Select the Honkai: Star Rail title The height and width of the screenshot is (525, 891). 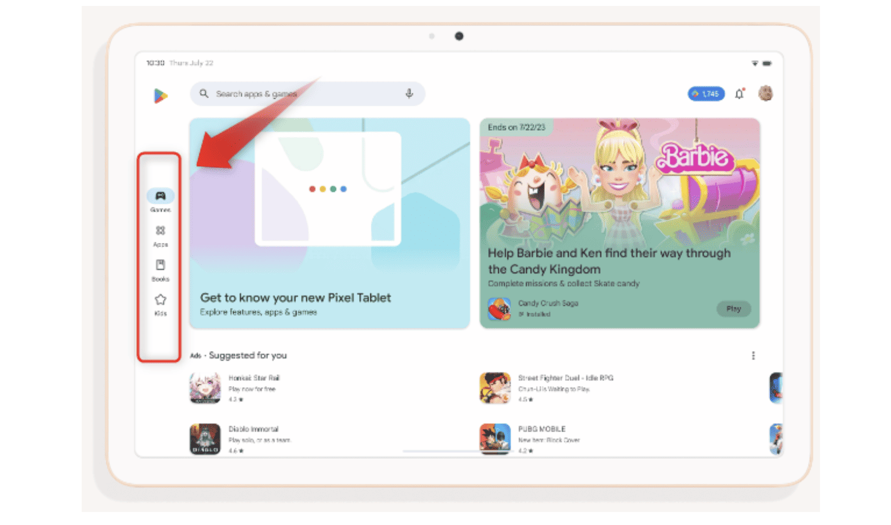tap(254, 378)
